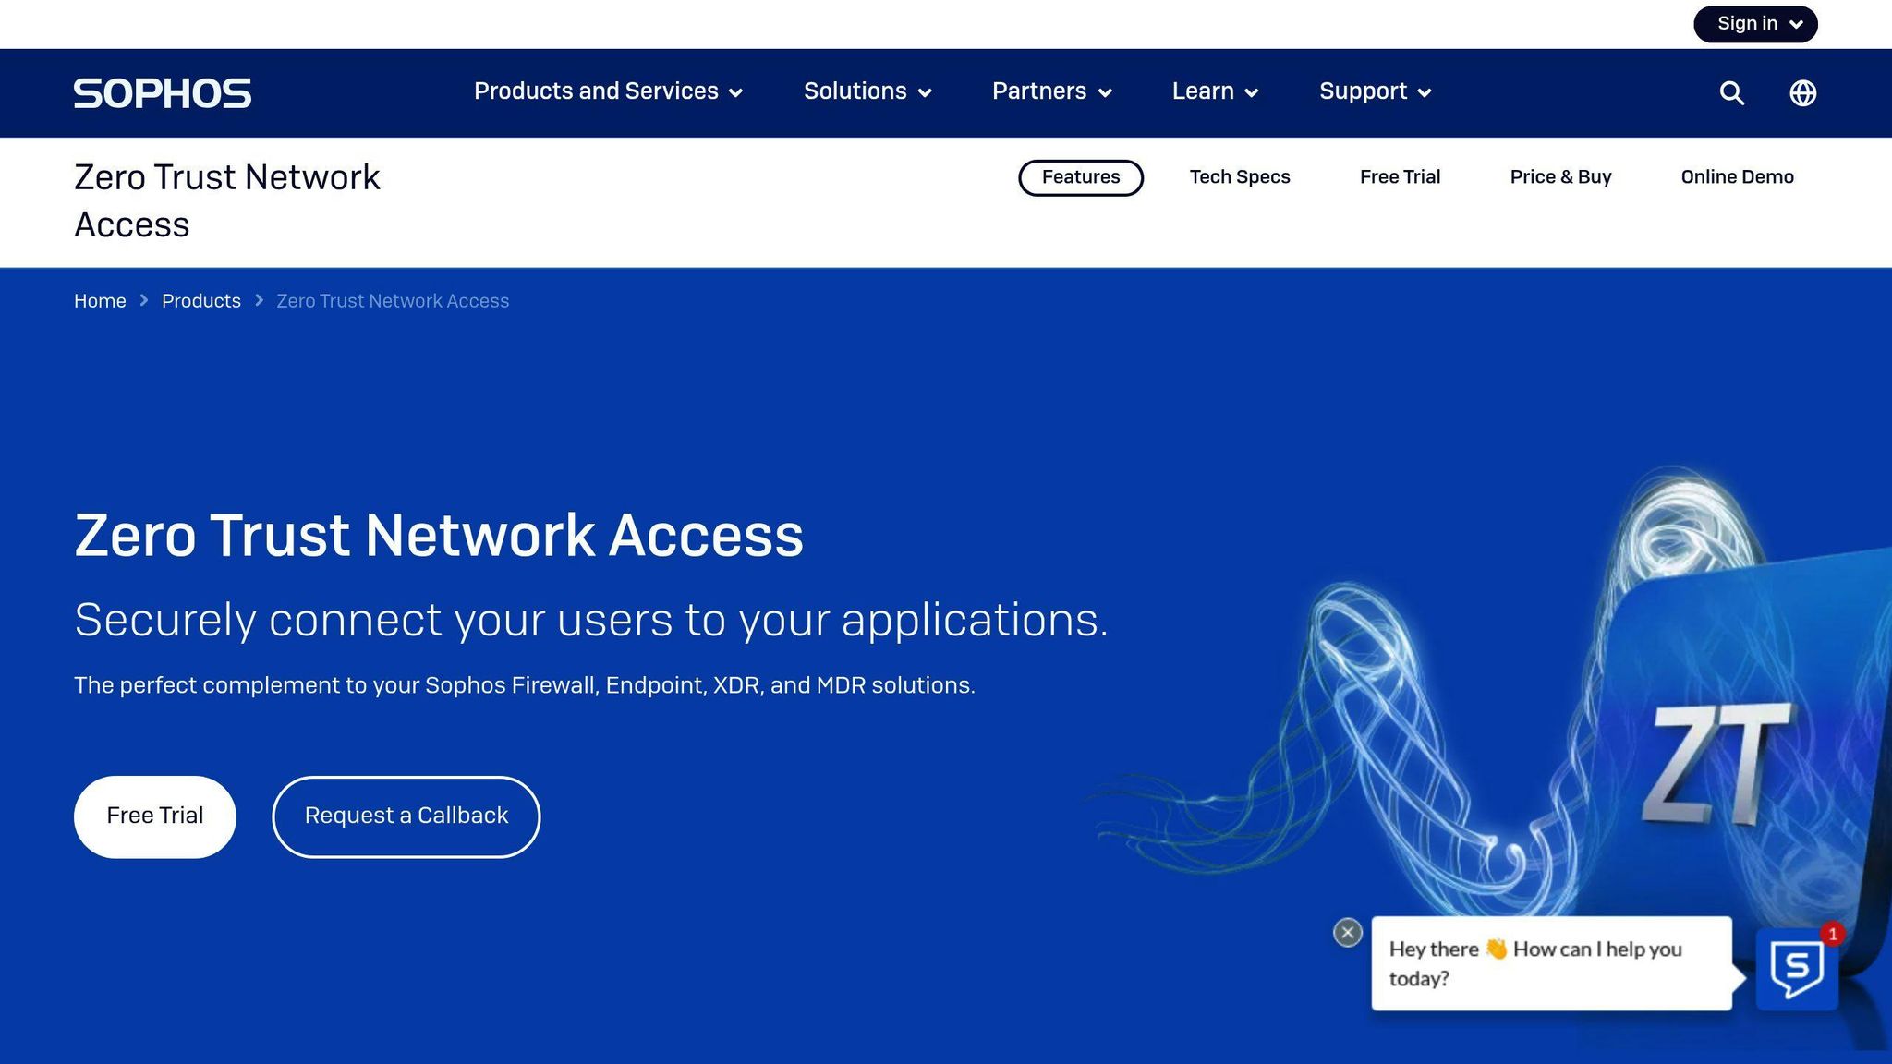Viewport: 1892px width, 1064px height.
Task: Go to the Price & Buy tab
Action: pos(1560,177)
